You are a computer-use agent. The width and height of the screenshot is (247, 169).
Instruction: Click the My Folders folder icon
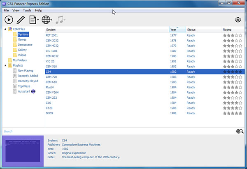(x=10, y=60)
